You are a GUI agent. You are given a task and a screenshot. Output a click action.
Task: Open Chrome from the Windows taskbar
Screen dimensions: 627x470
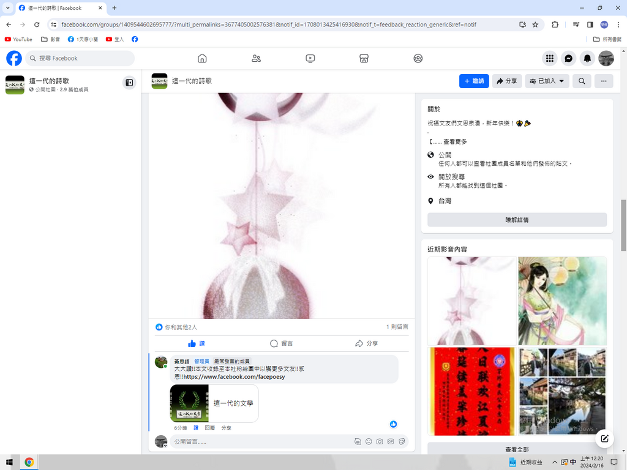(x=29, y=462)
